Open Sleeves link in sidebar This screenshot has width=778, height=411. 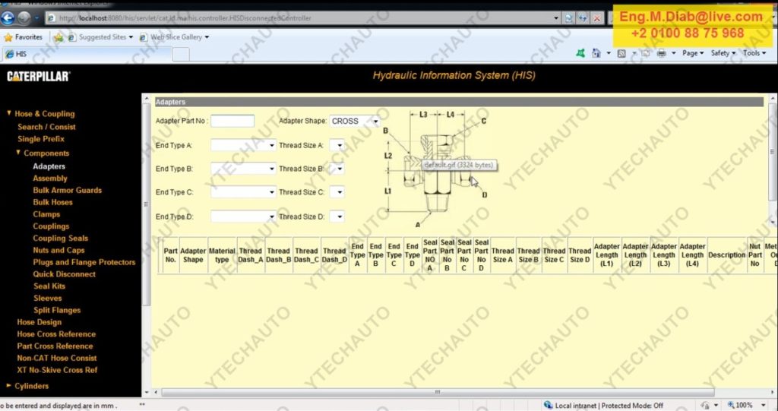click(x=48, y=299)
